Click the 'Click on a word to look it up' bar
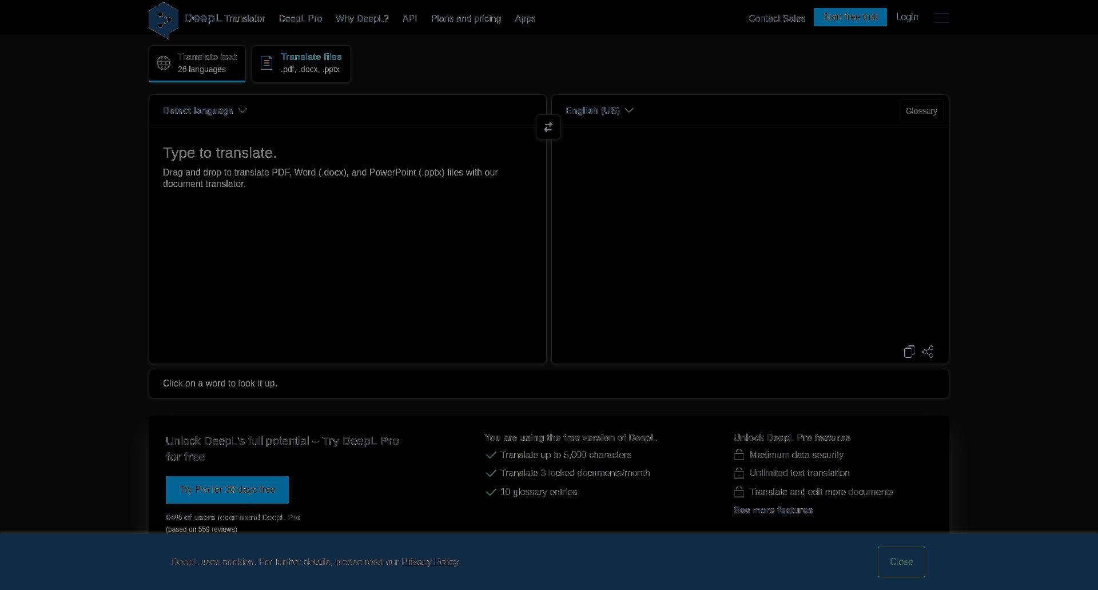1098x590 pixels. [549, 384]
